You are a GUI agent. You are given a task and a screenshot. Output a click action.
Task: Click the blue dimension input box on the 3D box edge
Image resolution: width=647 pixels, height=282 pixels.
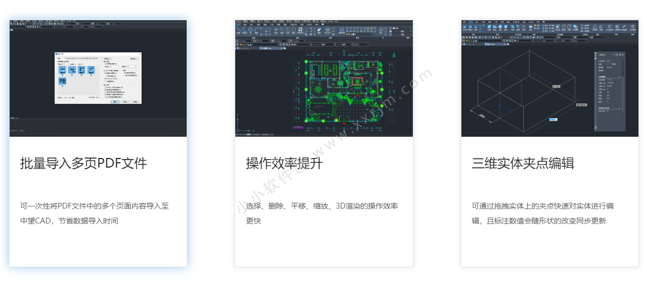click(x=553, y=119)
